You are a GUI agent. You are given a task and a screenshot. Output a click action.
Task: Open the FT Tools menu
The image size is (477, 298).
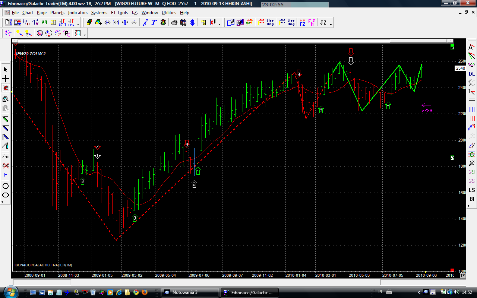(119, 12)
